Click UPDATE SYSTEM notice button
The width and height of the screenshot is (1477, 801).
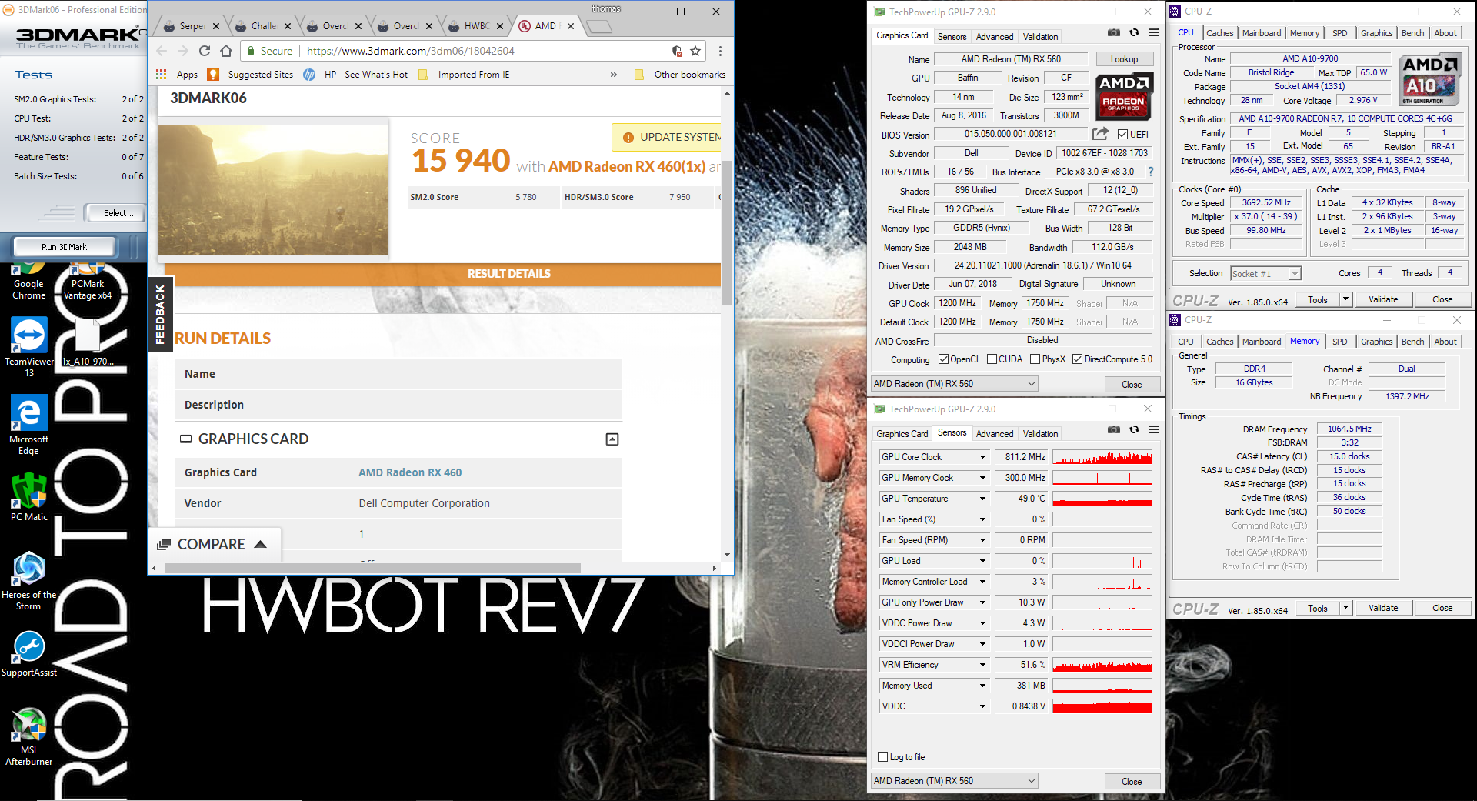(666, 137)
